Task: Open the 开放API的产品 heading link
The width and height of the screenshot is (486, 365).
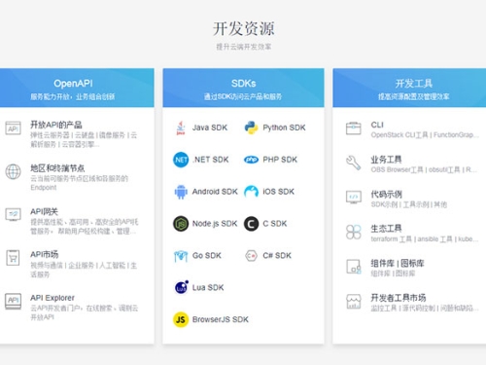Action: point(56,125)
